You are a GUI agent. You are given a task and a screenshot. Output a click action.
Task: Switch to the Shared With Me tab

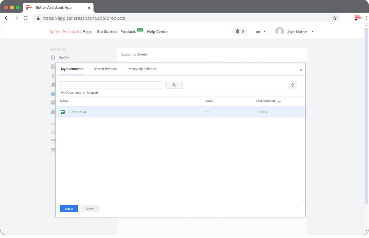click(105, 69)
